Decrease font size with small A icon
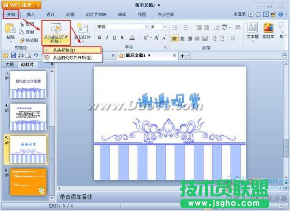The image size is (290, 211). pos(164,38)
